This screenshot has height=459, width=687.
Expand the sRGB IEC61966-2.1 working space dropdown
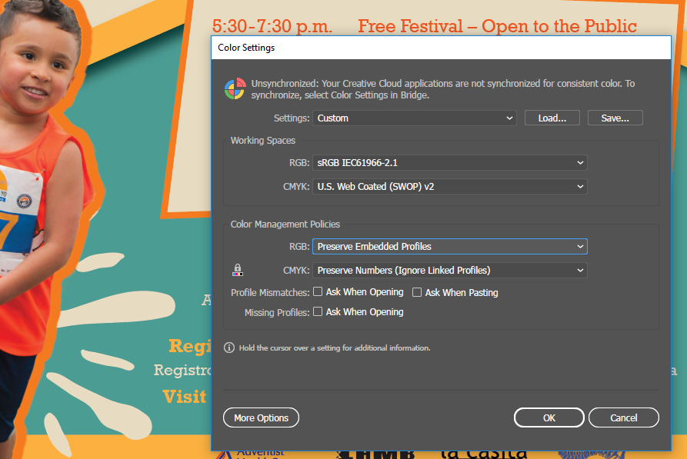pos(449,163)
